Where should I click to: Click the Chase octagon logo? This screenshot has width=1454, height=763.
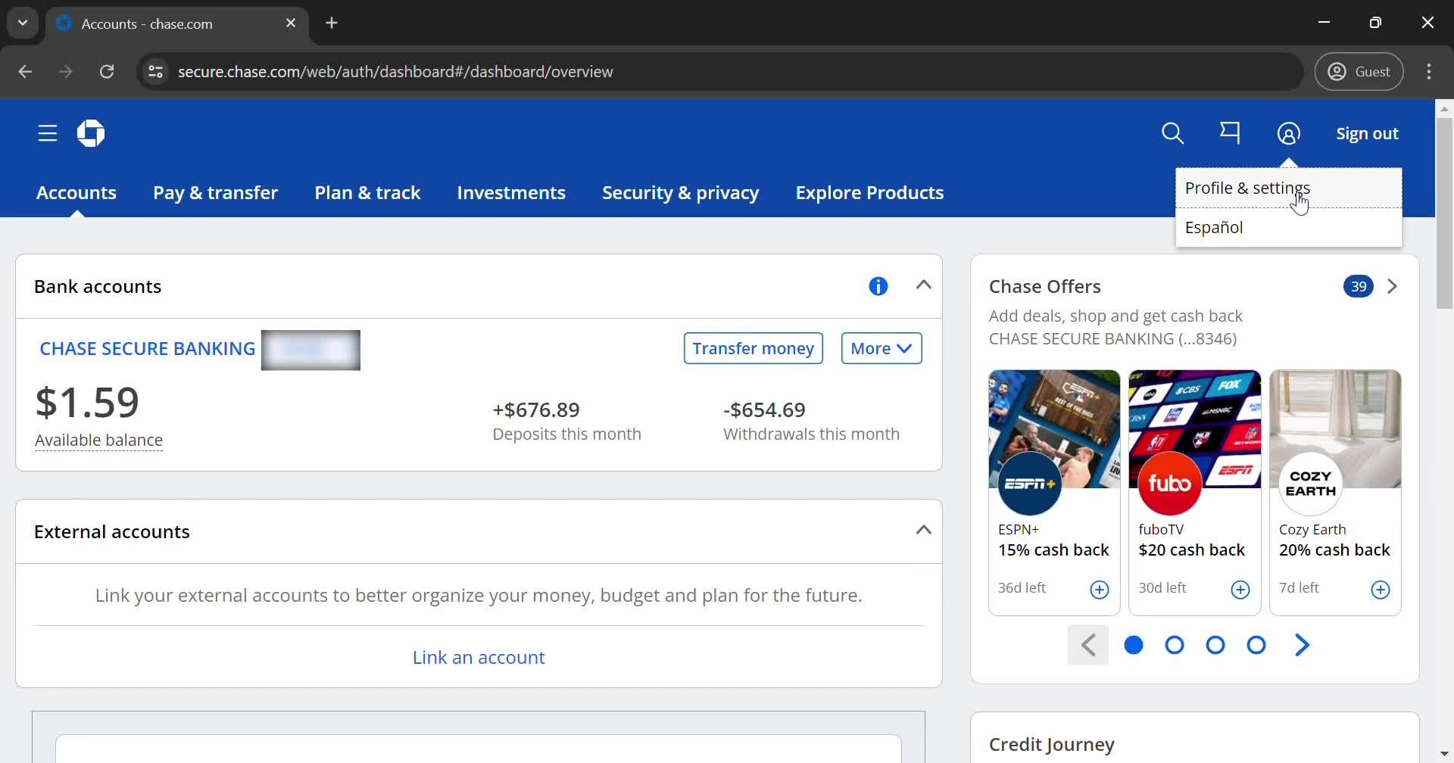(91, 134)
